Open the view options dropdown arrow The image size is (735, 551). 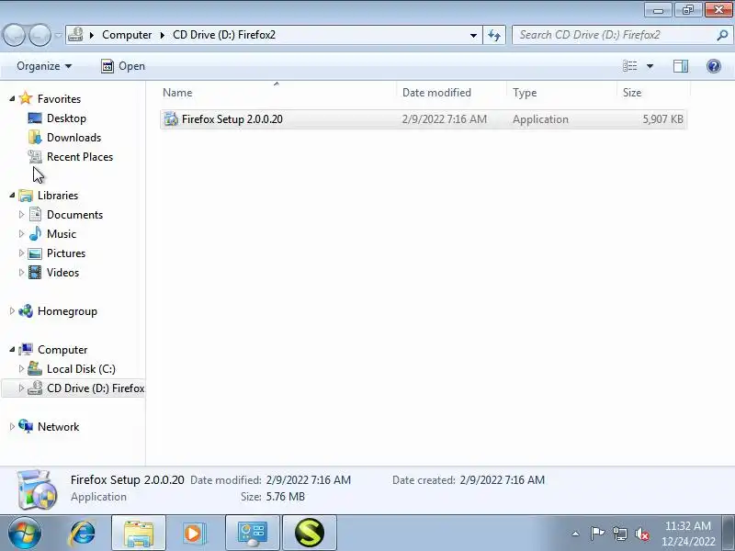[x=650, y=66]
